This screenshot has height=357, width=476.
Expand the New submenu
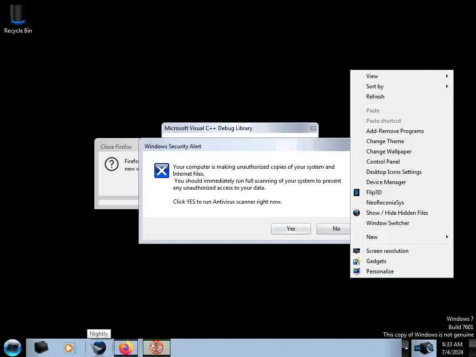tap(402, 237)
